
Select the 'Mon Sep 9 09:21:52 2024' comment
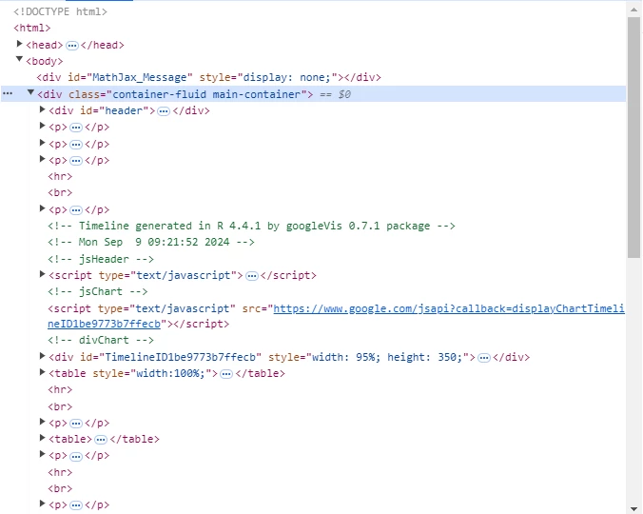(151, 243)
